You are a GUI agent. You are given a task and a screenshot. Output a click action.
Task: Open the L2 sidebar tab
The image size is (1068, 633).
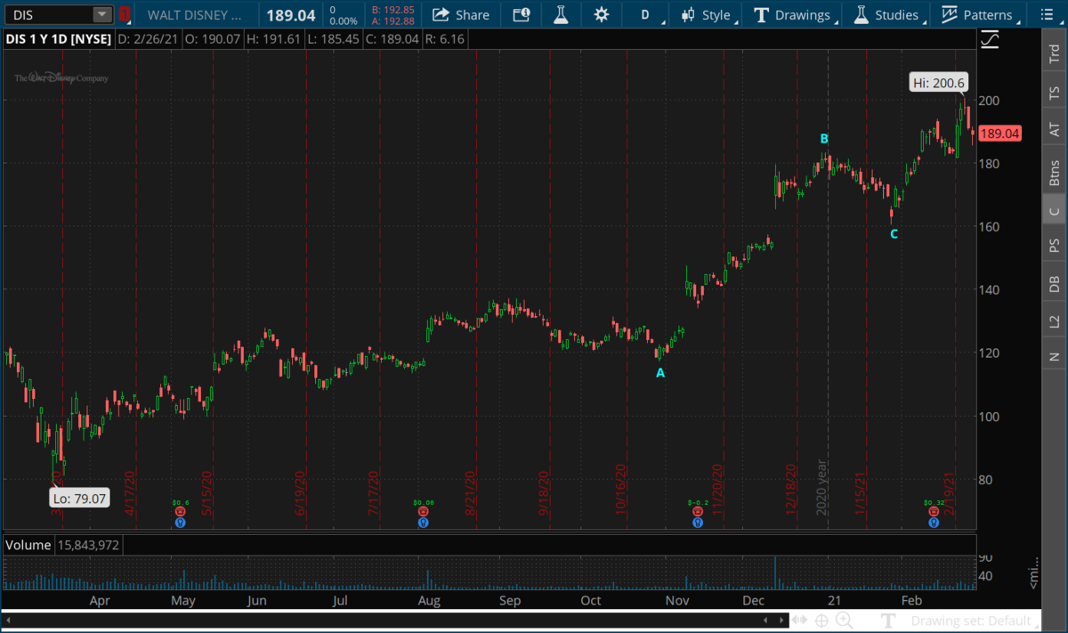[x=1055, y=321]
